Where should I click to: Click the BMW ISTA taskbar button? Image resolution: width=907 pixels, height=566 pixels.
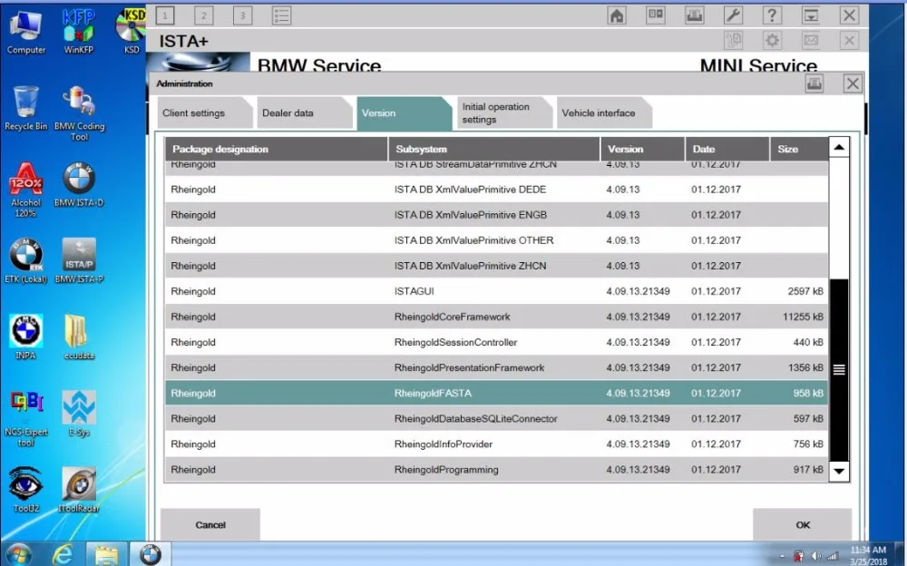coord(150,555)
